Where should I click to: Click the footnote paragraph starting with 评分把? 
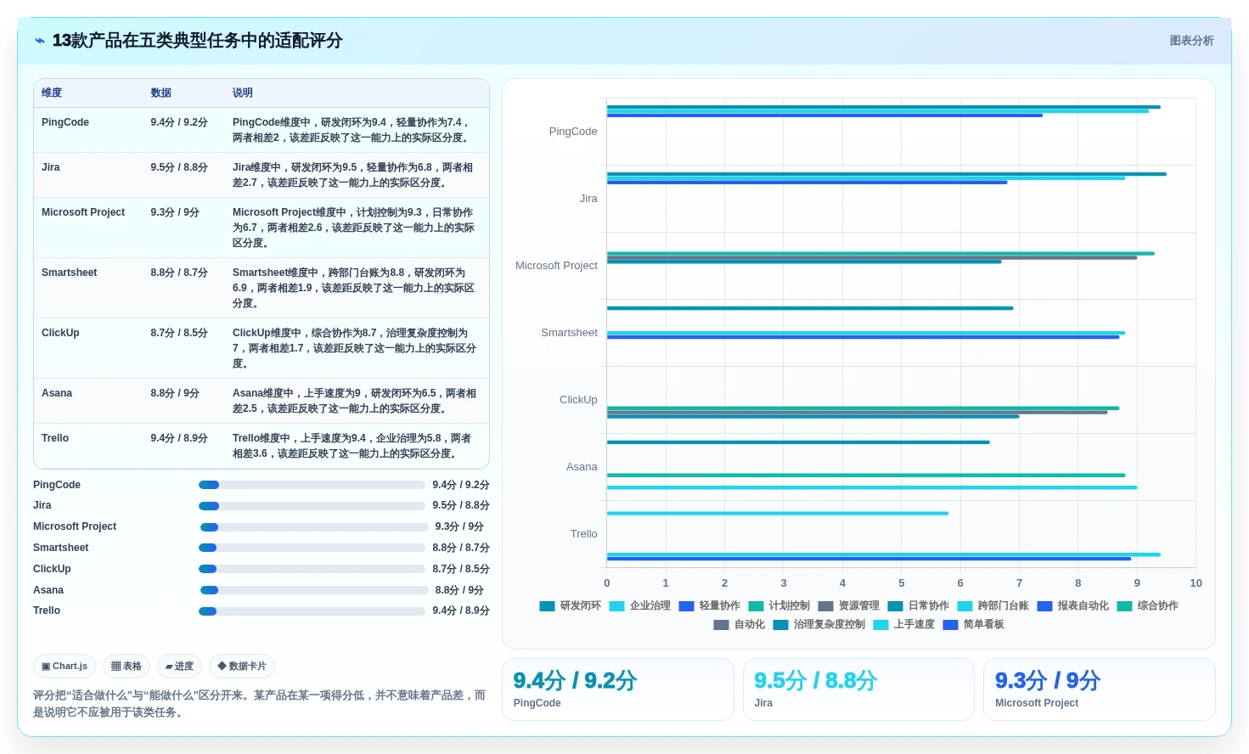click(260, 704)
